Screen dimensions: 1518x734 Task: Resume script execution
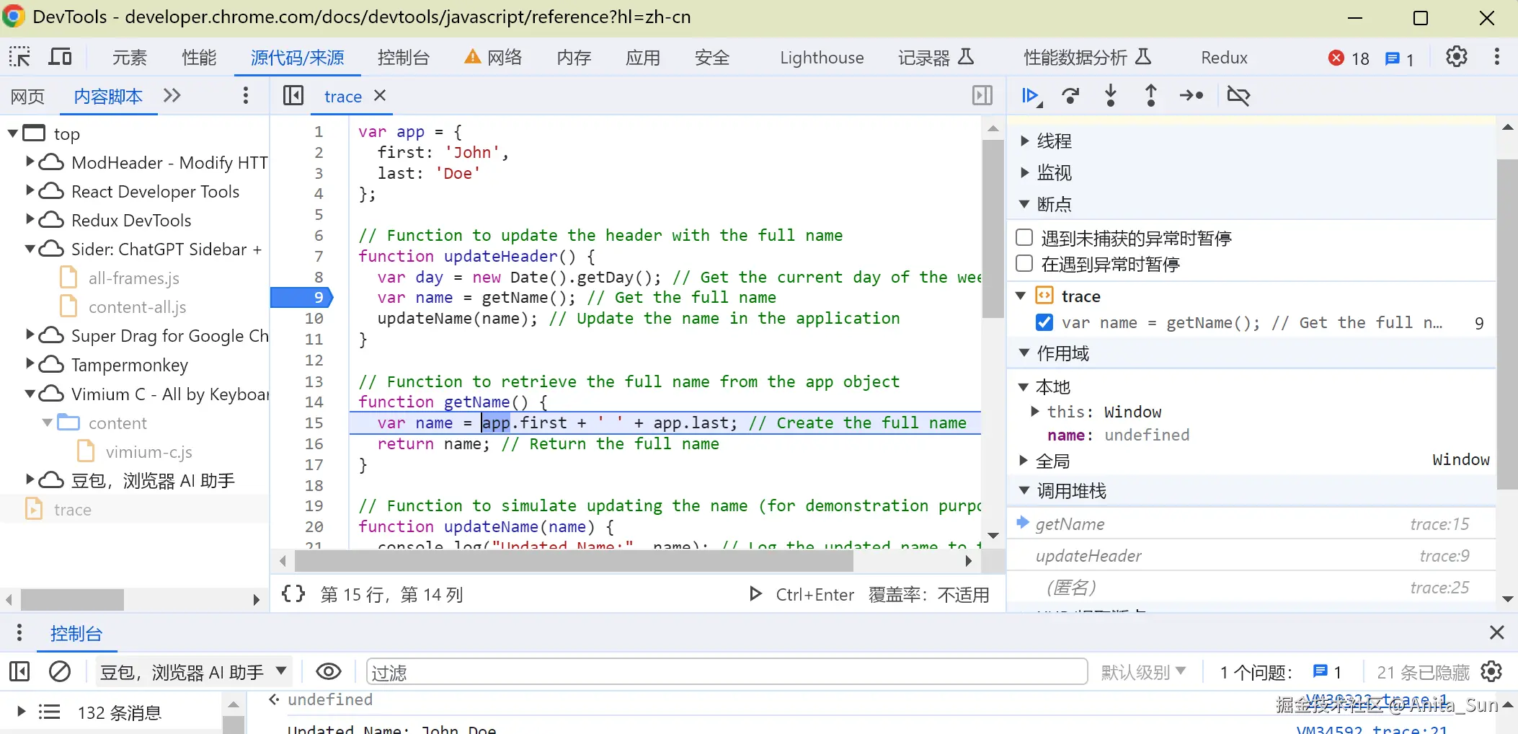click(x=1031, y=96)
